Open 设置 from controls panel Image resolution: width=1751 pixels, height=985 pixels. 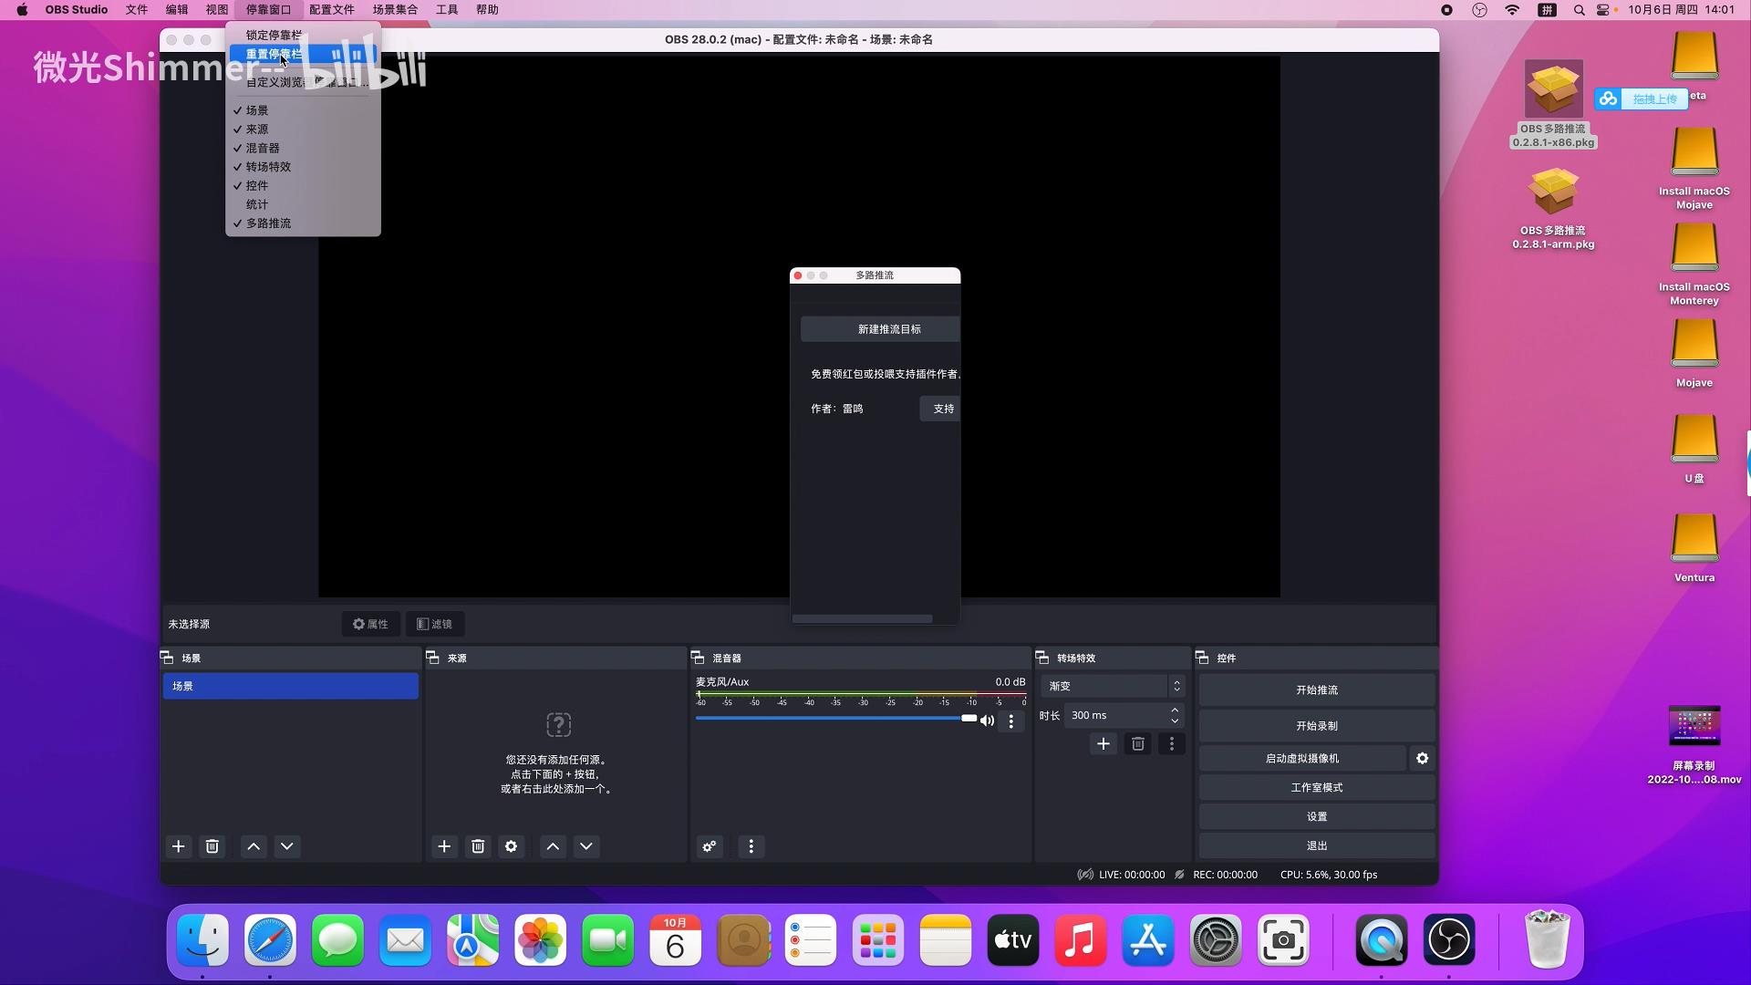(1317, 817)
